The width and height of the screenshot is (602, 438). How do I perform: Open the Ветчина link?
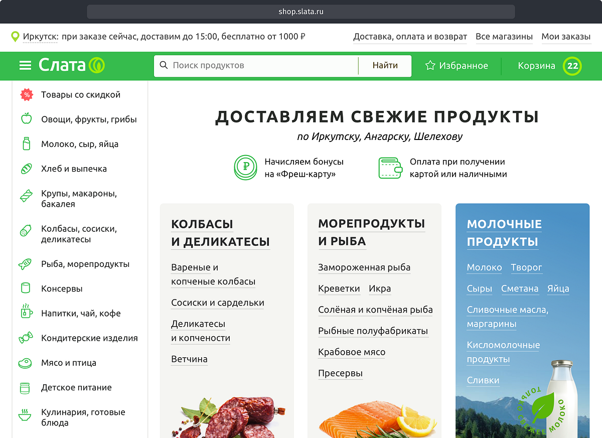tap(189, 359)
